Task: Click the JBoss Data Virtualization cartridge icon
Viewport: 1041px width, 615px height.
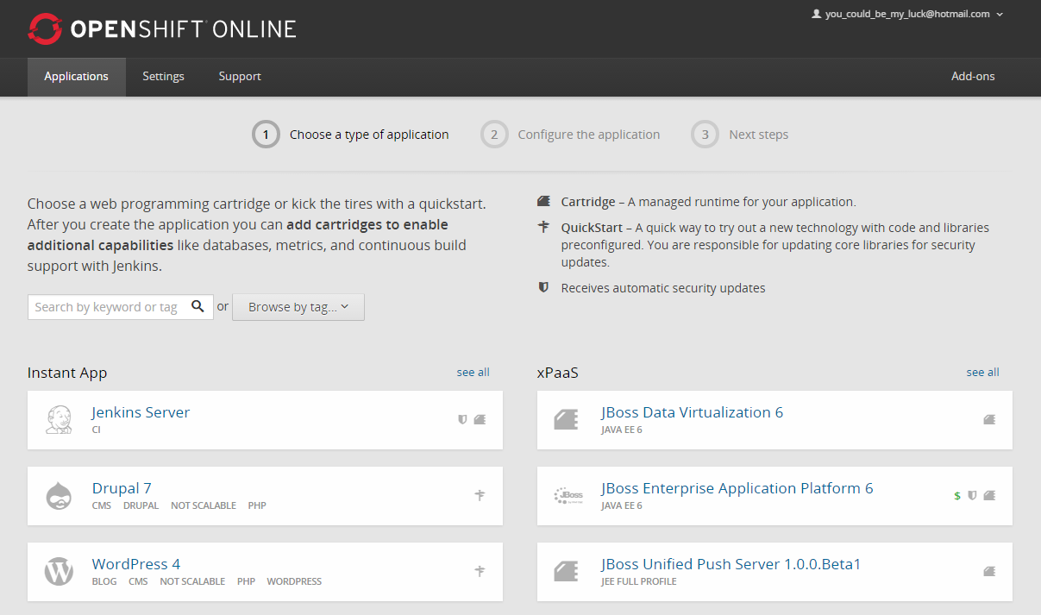Action: (566, 419)
